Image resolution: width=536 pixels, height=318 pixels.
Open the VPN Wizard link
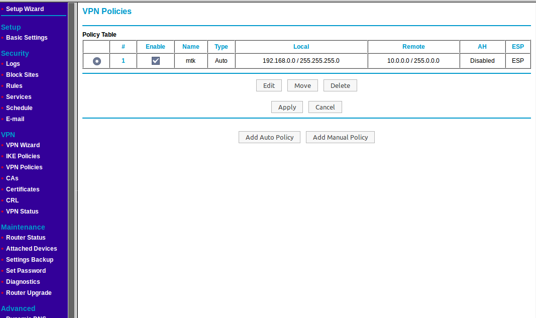point(23,145)
